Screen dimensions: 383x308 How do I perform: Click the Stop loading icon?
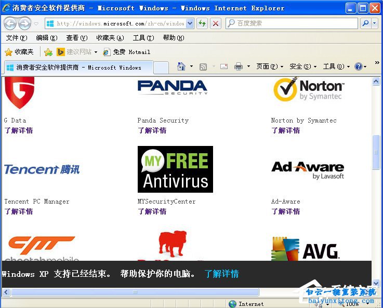coord(216,23)
